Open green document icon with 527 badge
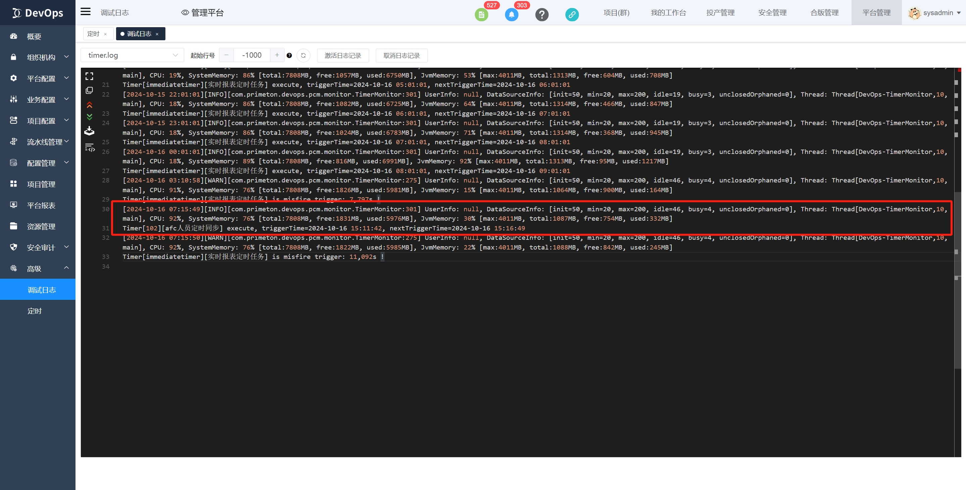The image size is (966, 490). pos(481,15)
